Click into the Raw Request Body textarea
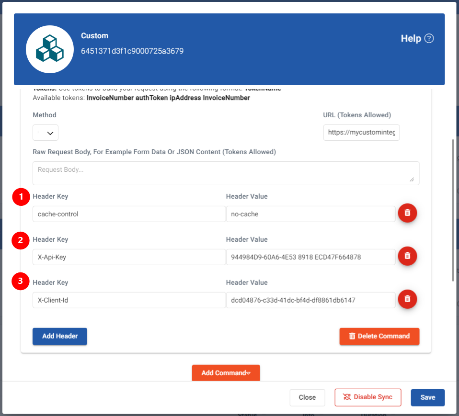This screenshot has height=416, width=459. click(225, 173)
